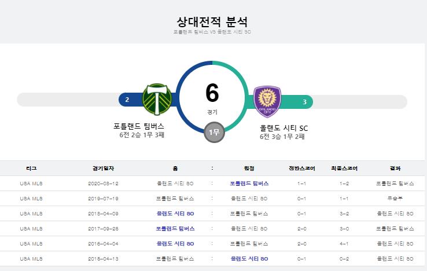Click the 포틀랜드 팀버스 team name under logo
The height and width of the screenshot is (271, 427).
tap(139, 126)
